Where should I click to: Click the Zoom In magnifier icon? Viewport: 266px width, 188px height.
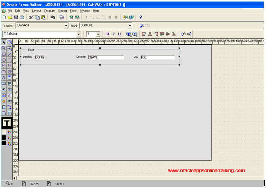pyautogui.click(x=129, y=34)
